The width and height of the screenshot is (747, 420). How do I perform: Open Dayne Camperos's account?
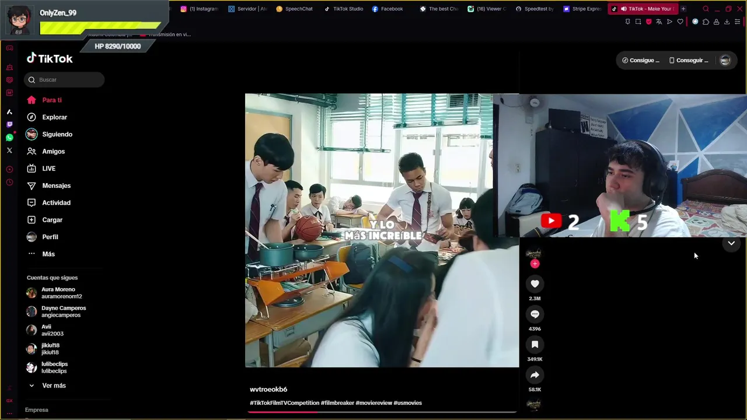tap(56, 311)
